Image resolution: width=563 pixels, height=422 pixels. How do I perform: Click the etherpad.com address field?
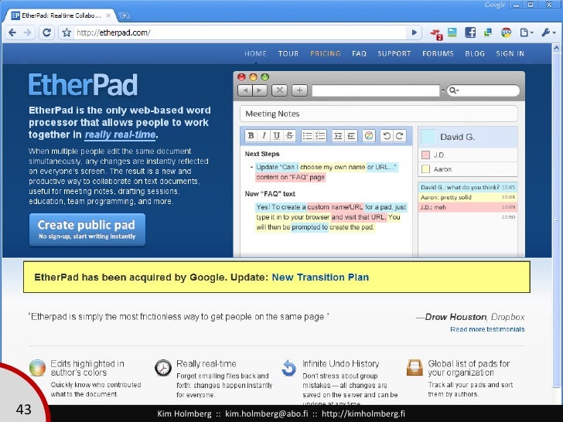pos(241,32)
